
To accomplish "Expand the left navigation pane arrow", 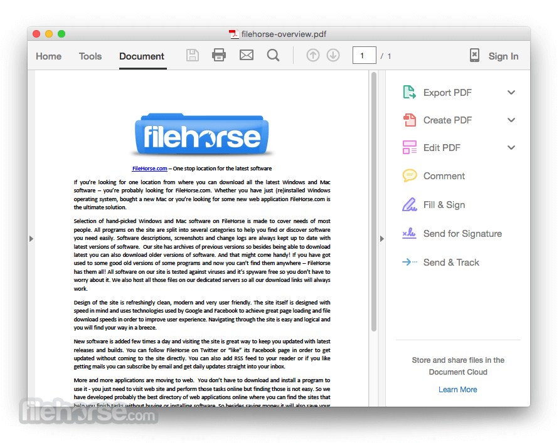I will coord(31,239).
